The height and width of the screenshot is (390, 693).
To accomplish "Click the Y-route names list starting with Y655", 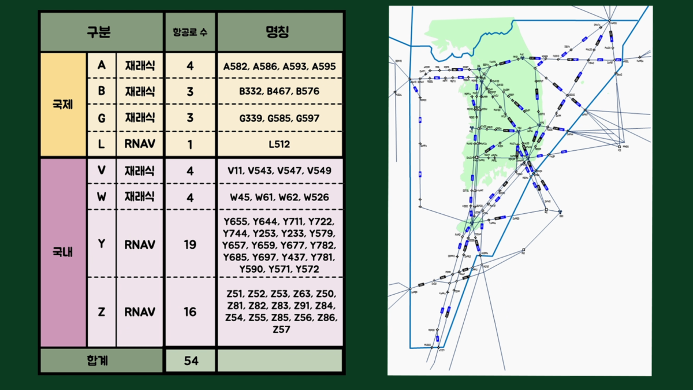I will (x=280, y=245).
